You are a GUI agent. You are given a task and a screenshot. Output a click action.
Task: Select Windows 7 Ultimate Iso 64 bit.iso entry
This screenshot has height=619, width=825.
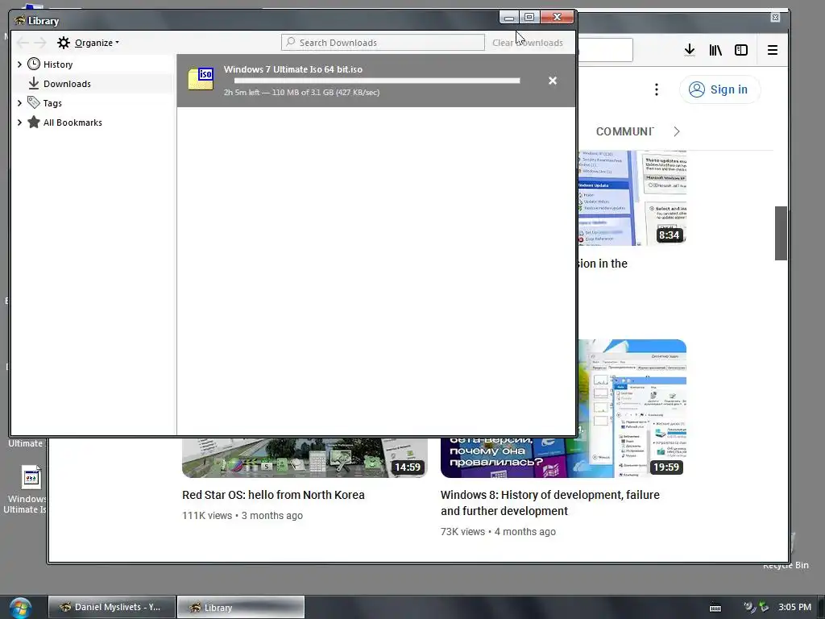tap(375, 81)
